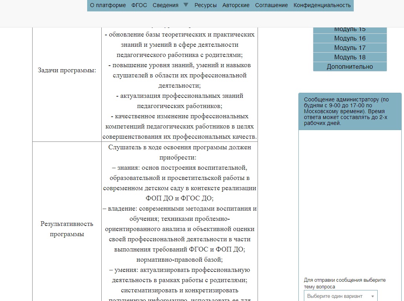Click the empty admin chat message area

click(x=350, y=200)
